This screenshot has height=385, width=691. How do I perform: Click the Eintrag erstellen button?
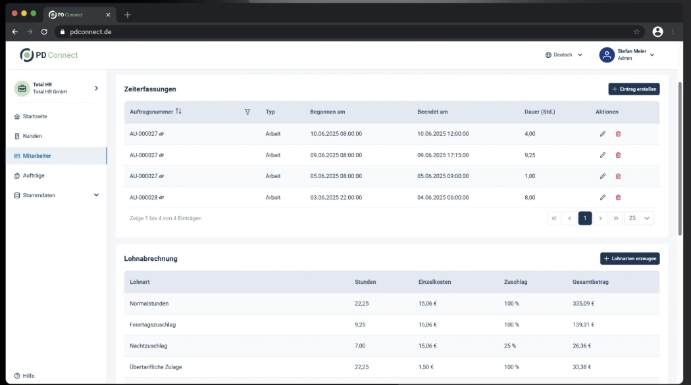tap(633, 89)
